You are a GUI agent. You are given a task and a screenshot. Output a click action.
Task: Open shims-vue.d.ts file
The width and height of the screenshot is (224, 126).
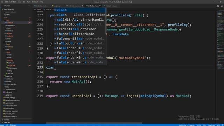(x=11, y=84)
